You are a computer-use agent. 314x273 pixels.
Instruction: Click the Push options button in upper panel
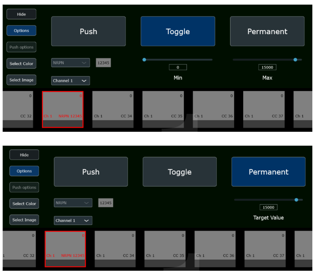(x=21, y=47)
